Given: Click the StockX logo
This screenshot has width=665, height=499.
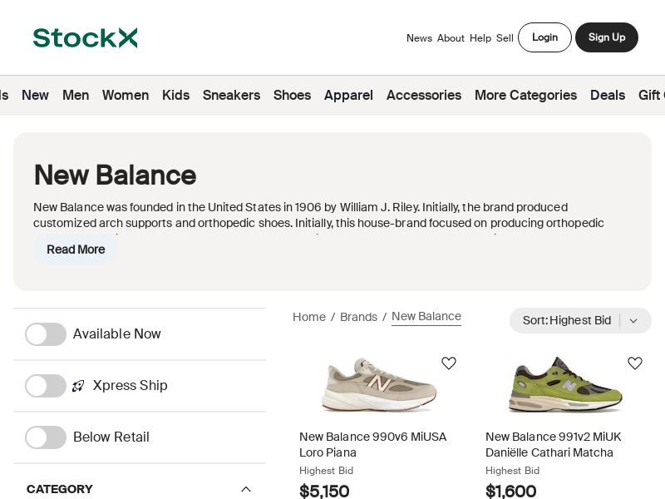Looking at the screenshot, I should [86, 37].
